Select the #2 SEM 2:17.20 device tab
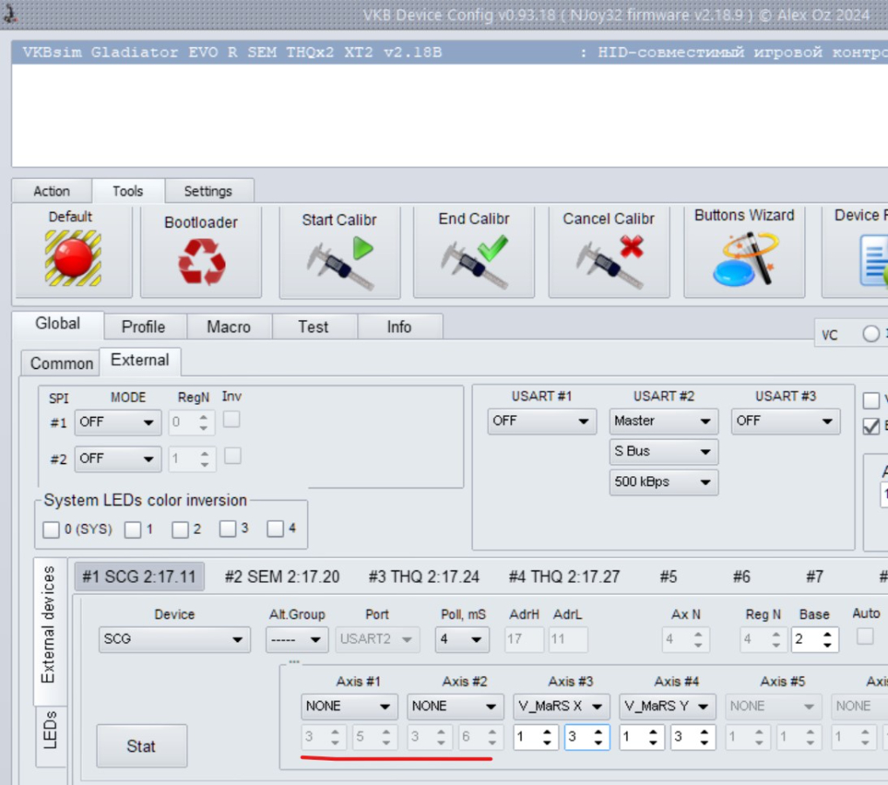The image size is (888, 785). coord(282,577)
